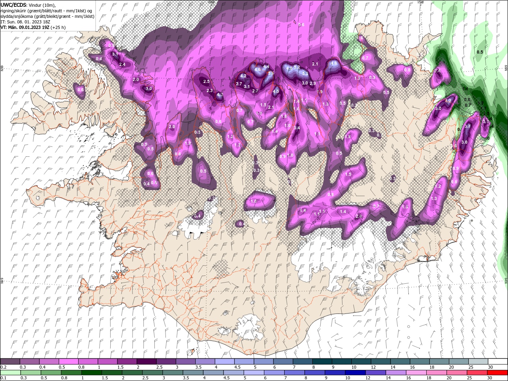Pick the bright red rain legend swatch above 30
Viewport: 508px width, 381px height.
[x=497, y=372]
